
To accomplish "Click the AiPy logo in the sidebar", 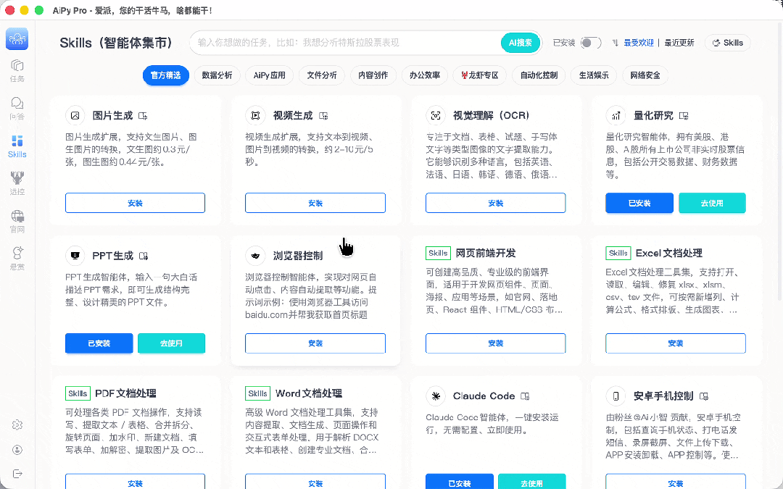I will click(17, 39).
